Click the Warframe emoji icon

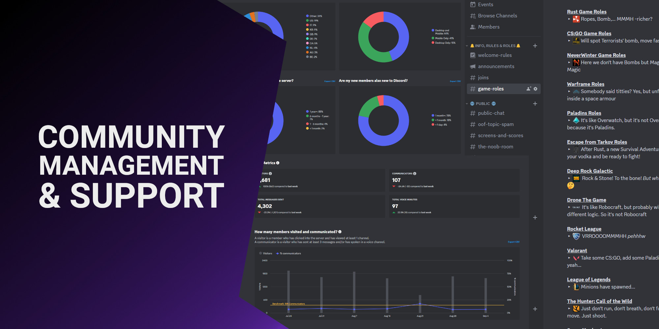(x=576, y=91)
